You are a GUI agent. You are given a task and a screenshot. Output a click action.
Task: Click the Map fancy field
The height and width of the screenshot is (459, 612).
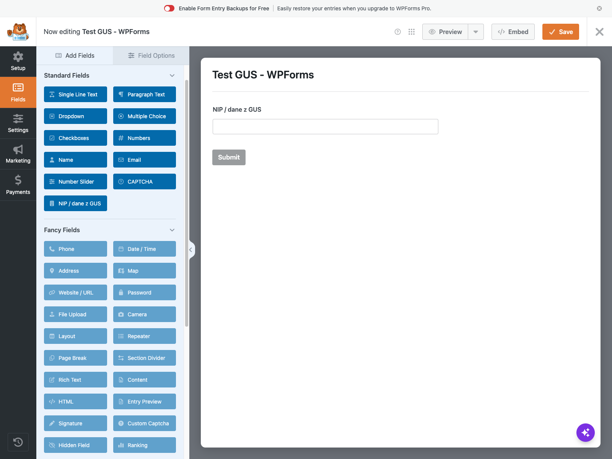145,271
